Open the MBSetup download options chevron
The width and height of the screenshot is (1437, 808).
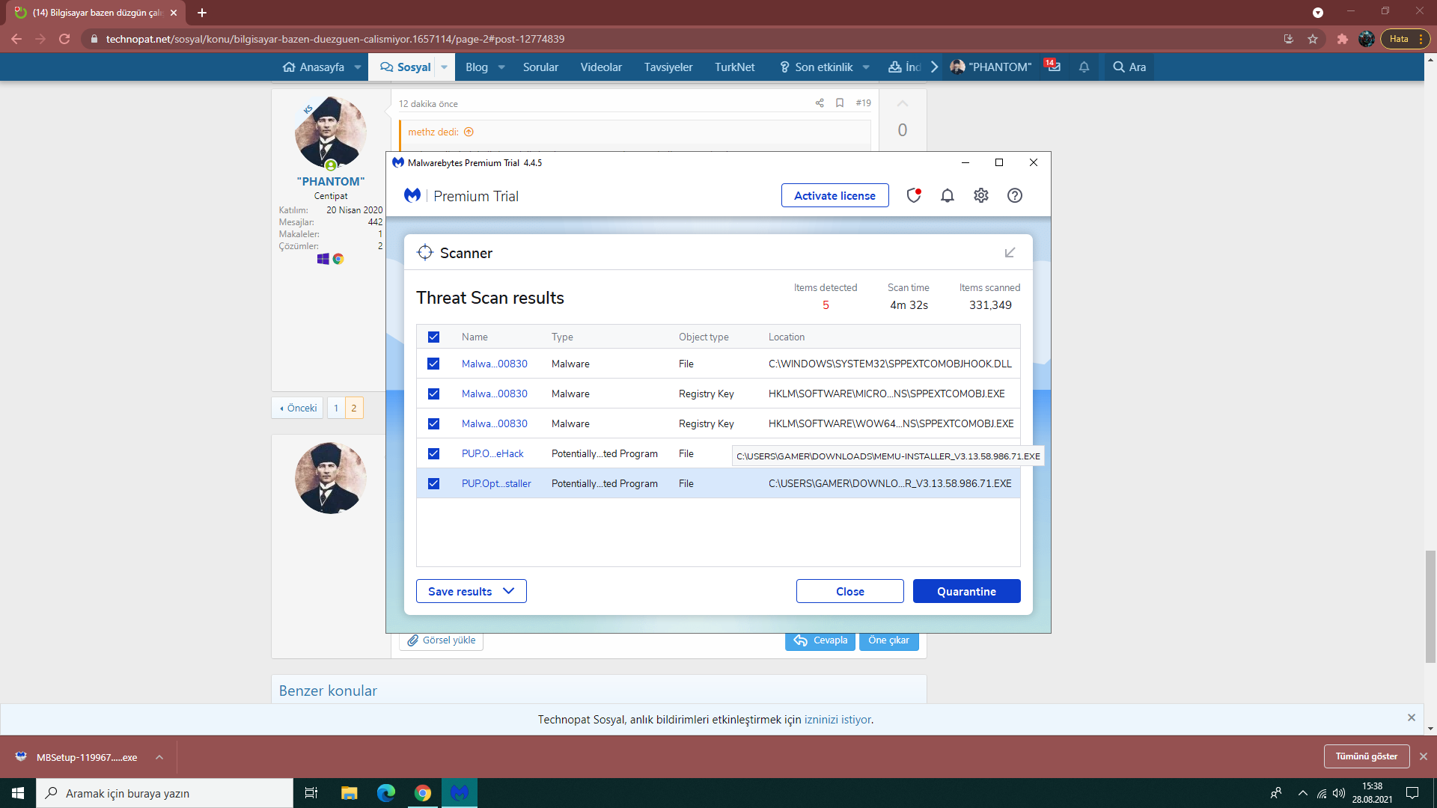pos(159,757)
